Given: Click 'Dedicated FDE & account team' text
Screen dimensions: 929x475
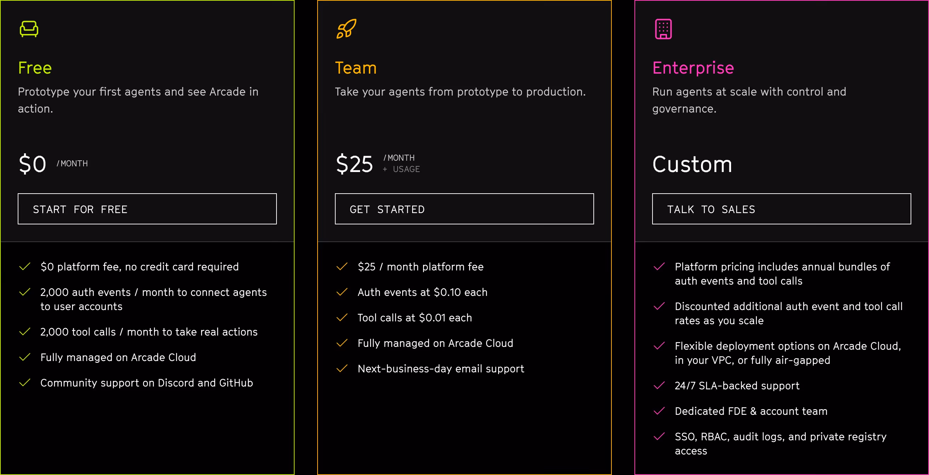Looking at the screenshot, I should [x=751, y=411].
